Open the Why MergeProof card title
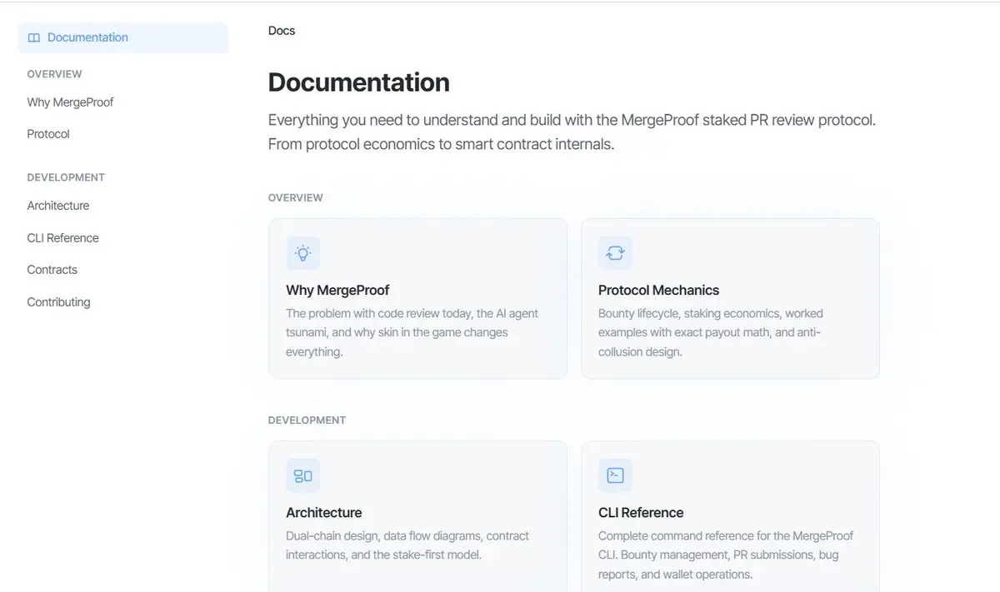Viewport: 1000px width, 592px height. pyautogui.click(x=337, y=290)
